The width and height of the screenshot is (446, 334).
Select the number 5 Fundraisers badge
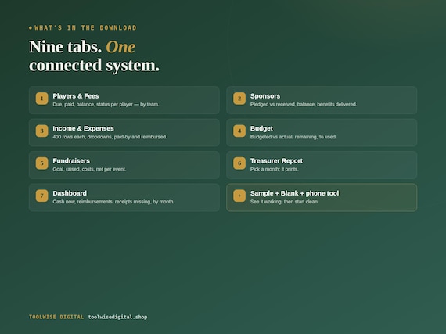click(41, 163)
